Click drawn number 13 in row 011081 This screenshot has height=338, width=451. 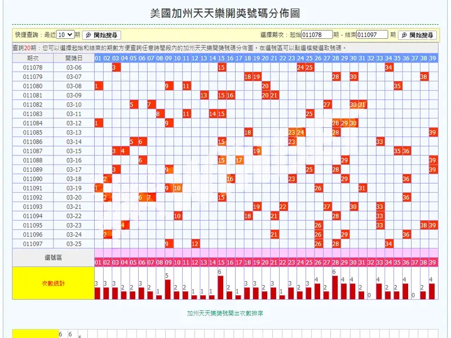[204, 95]
